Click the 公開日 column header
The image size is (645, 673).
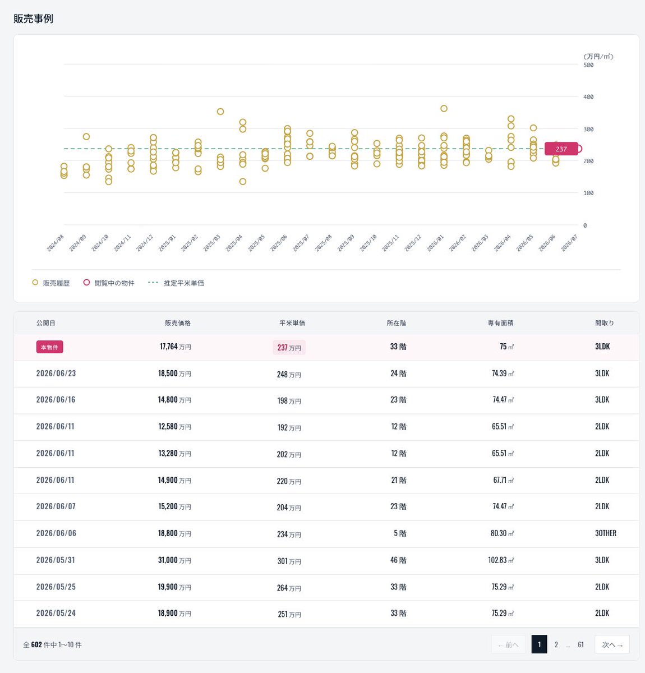pyautogui.click(x=45, y=324)
